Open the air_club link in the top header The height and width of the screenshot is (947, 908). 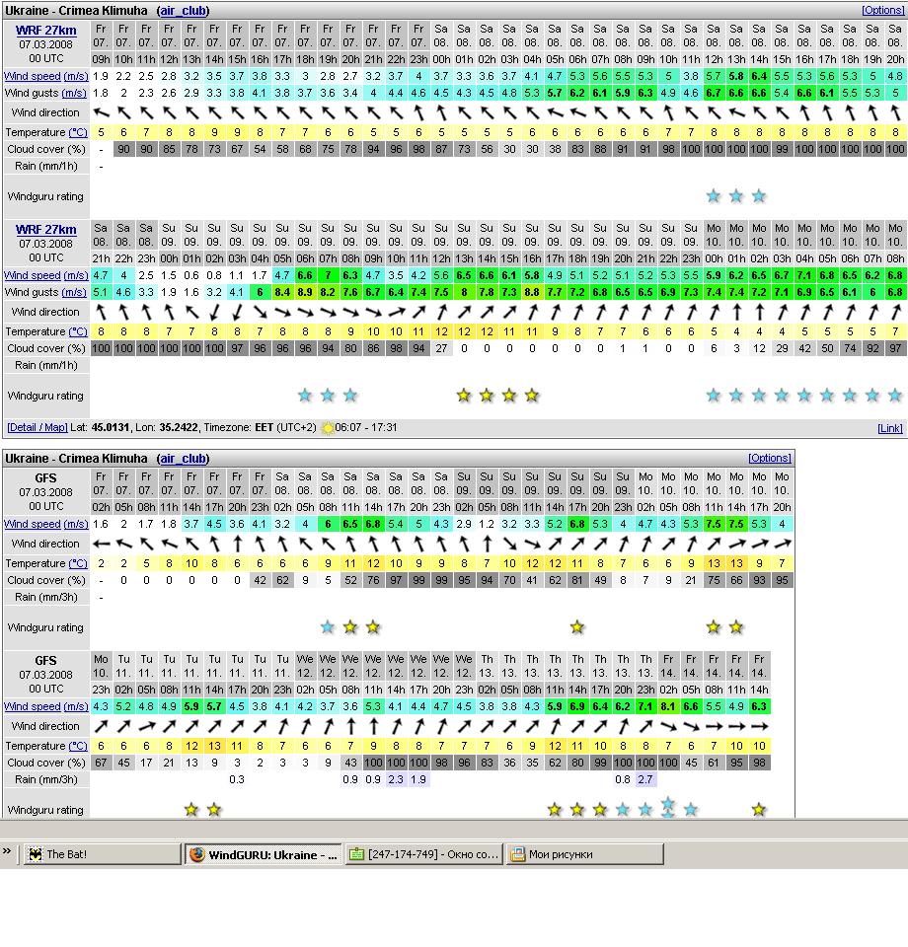[183, 10]
